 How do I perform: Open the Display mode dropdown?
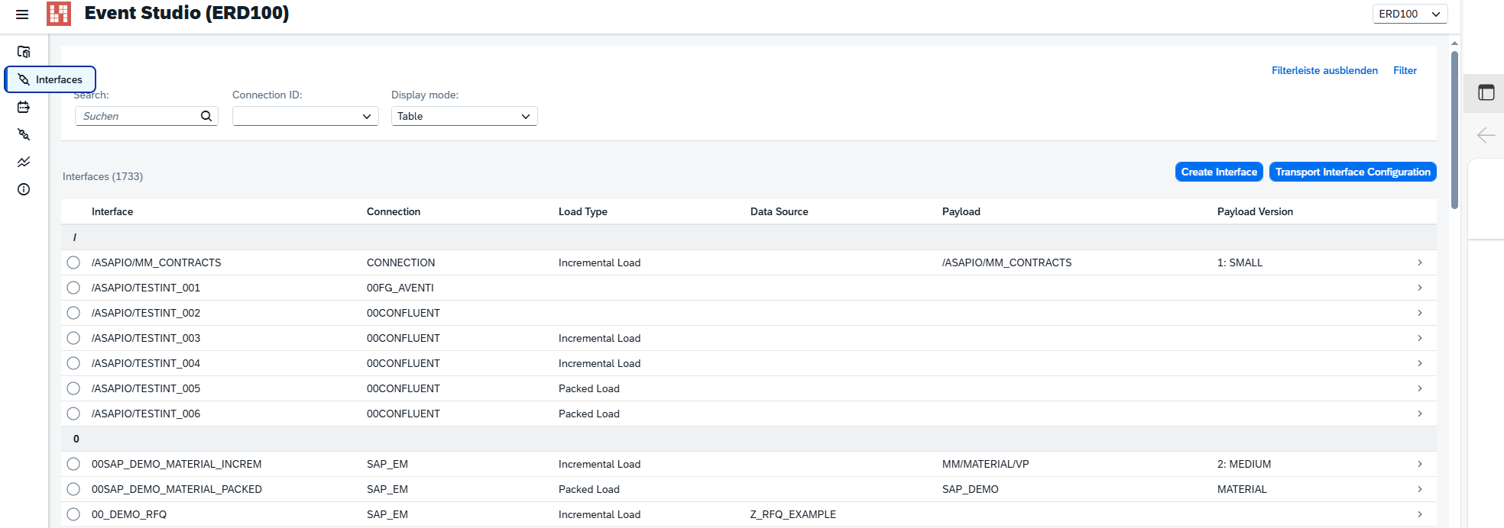[x=465, y=116]
